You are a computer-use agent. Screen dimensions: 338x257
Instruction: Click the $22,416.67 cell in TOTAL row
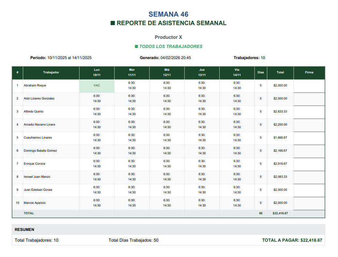(x=280, y=213)
